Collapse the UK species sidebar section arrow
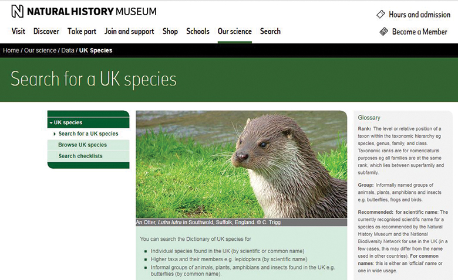458x280 pixels. point(50,122)
